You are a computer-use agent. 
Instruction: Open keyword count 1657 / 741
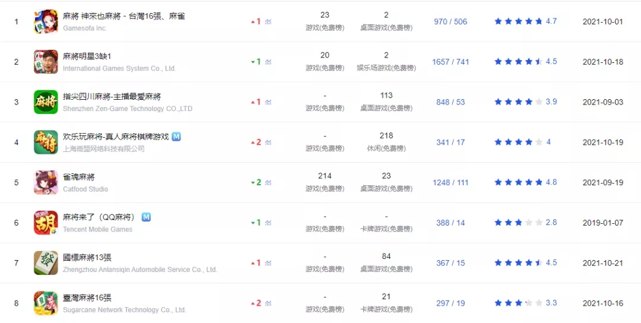coord(450,62)
